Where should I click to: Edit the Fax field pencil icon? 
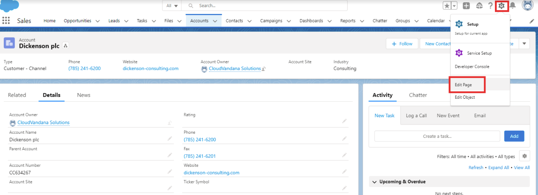344,155
